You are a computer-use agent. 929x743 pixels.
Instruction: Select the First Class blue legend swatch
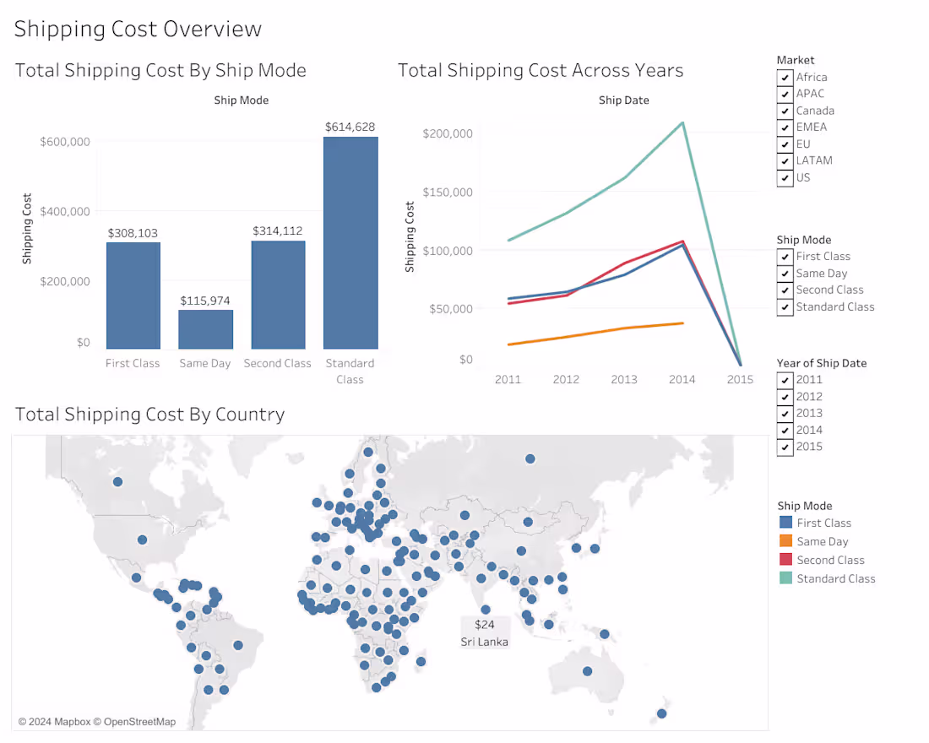coord(786,522)
